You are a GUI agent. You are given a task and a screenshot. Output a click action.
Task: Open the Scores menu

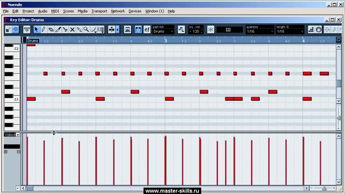68,11
